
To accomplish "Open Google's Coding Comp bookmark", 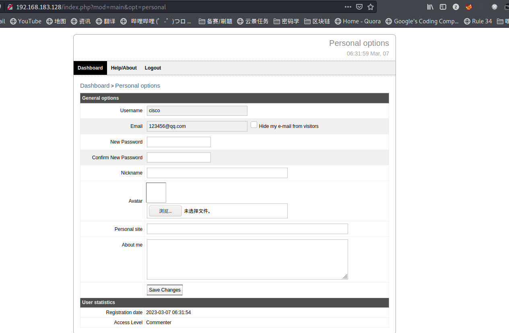I will (x=422, y=21).
